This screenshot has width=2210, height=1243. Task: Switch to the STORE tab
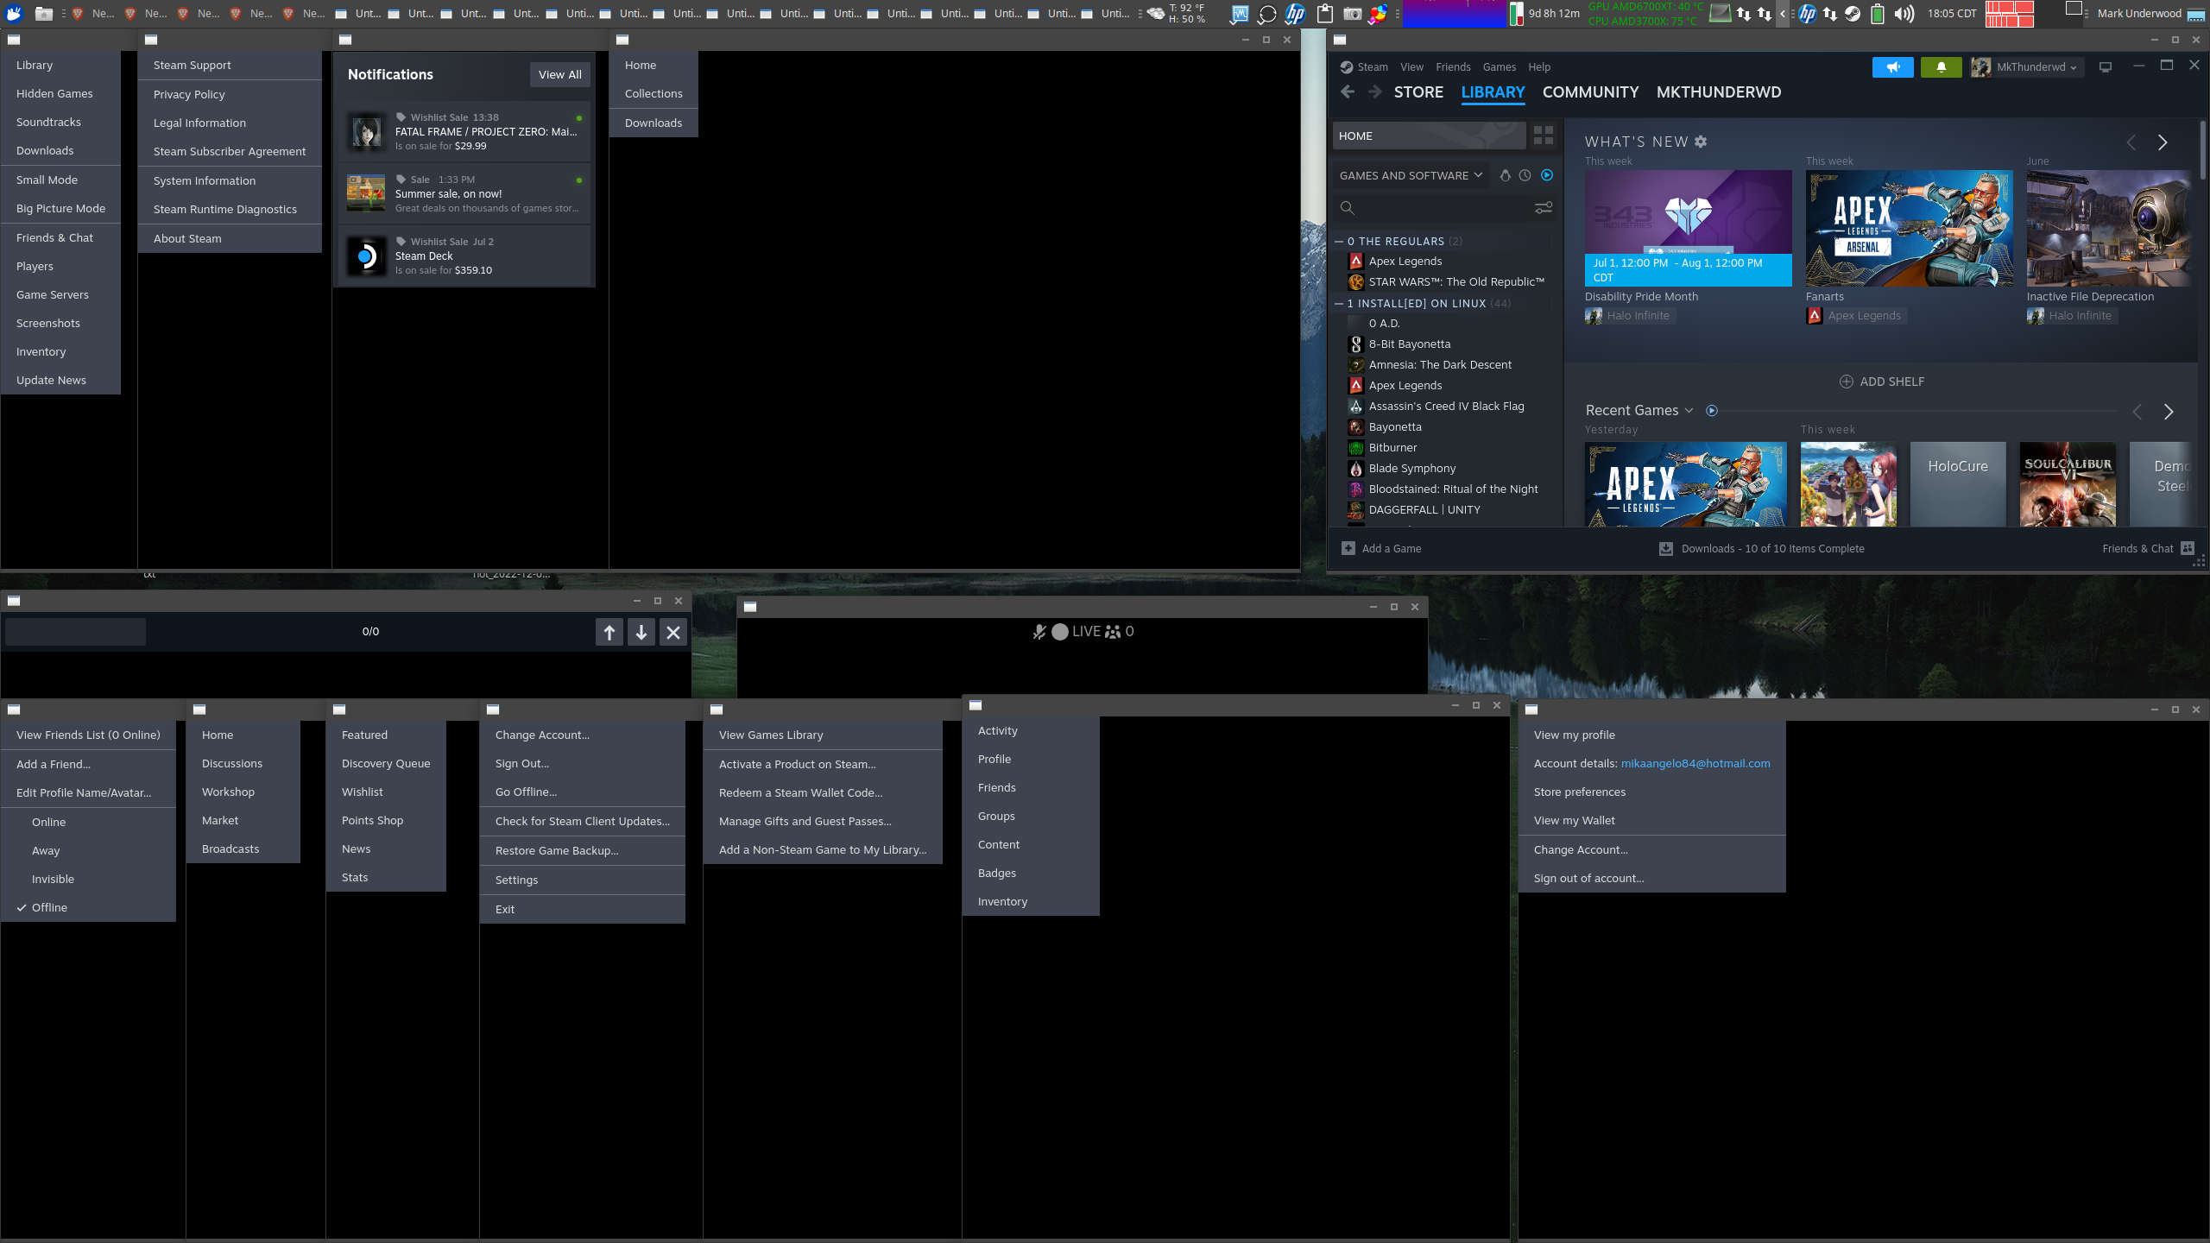(x=1418, y=91)
